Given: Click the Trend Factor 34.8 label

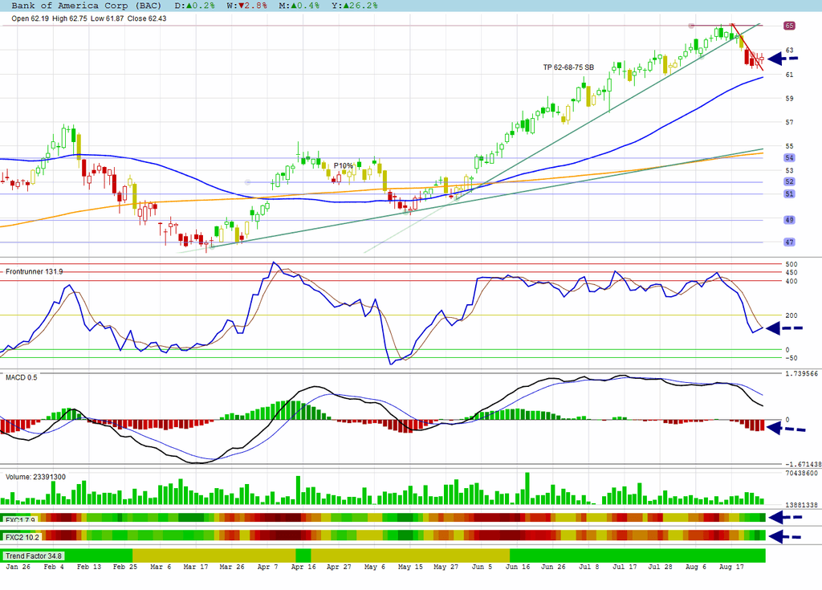Looking at the screenshot, I should [33, 556].
